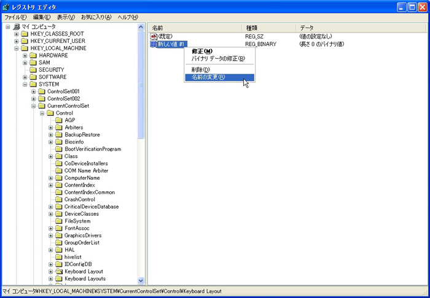Viewport: 430px width, 298px height.
Task: Click the GraphicsDrivers folder icon
Action: (x=59, y=235)
